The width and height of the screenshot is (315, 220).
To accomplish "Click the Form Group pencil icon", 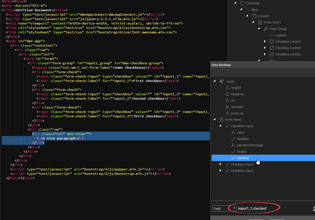I will pyautogui.click(x=266, y=29).
